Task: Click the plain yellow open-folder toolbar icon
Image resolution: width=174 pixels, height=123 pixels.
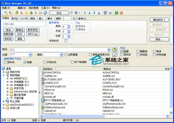Action: (26, 13)
